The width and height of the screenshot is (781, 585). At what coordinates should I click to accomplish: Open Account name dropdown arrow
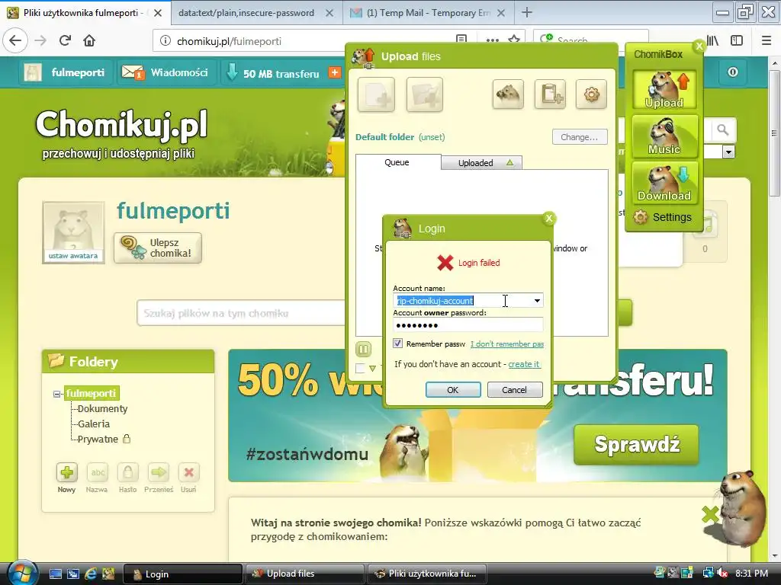point(537,300)
